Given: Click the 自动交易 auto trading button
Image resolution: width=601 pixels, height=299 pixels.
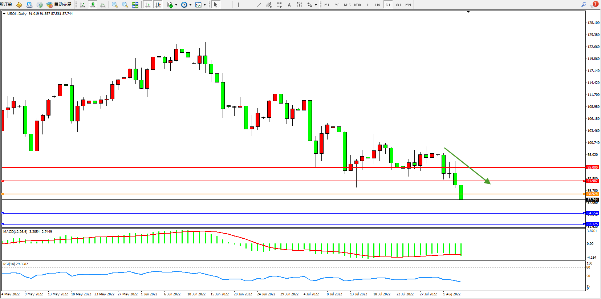Looking at the screenshot, I should tap(59, 5).
